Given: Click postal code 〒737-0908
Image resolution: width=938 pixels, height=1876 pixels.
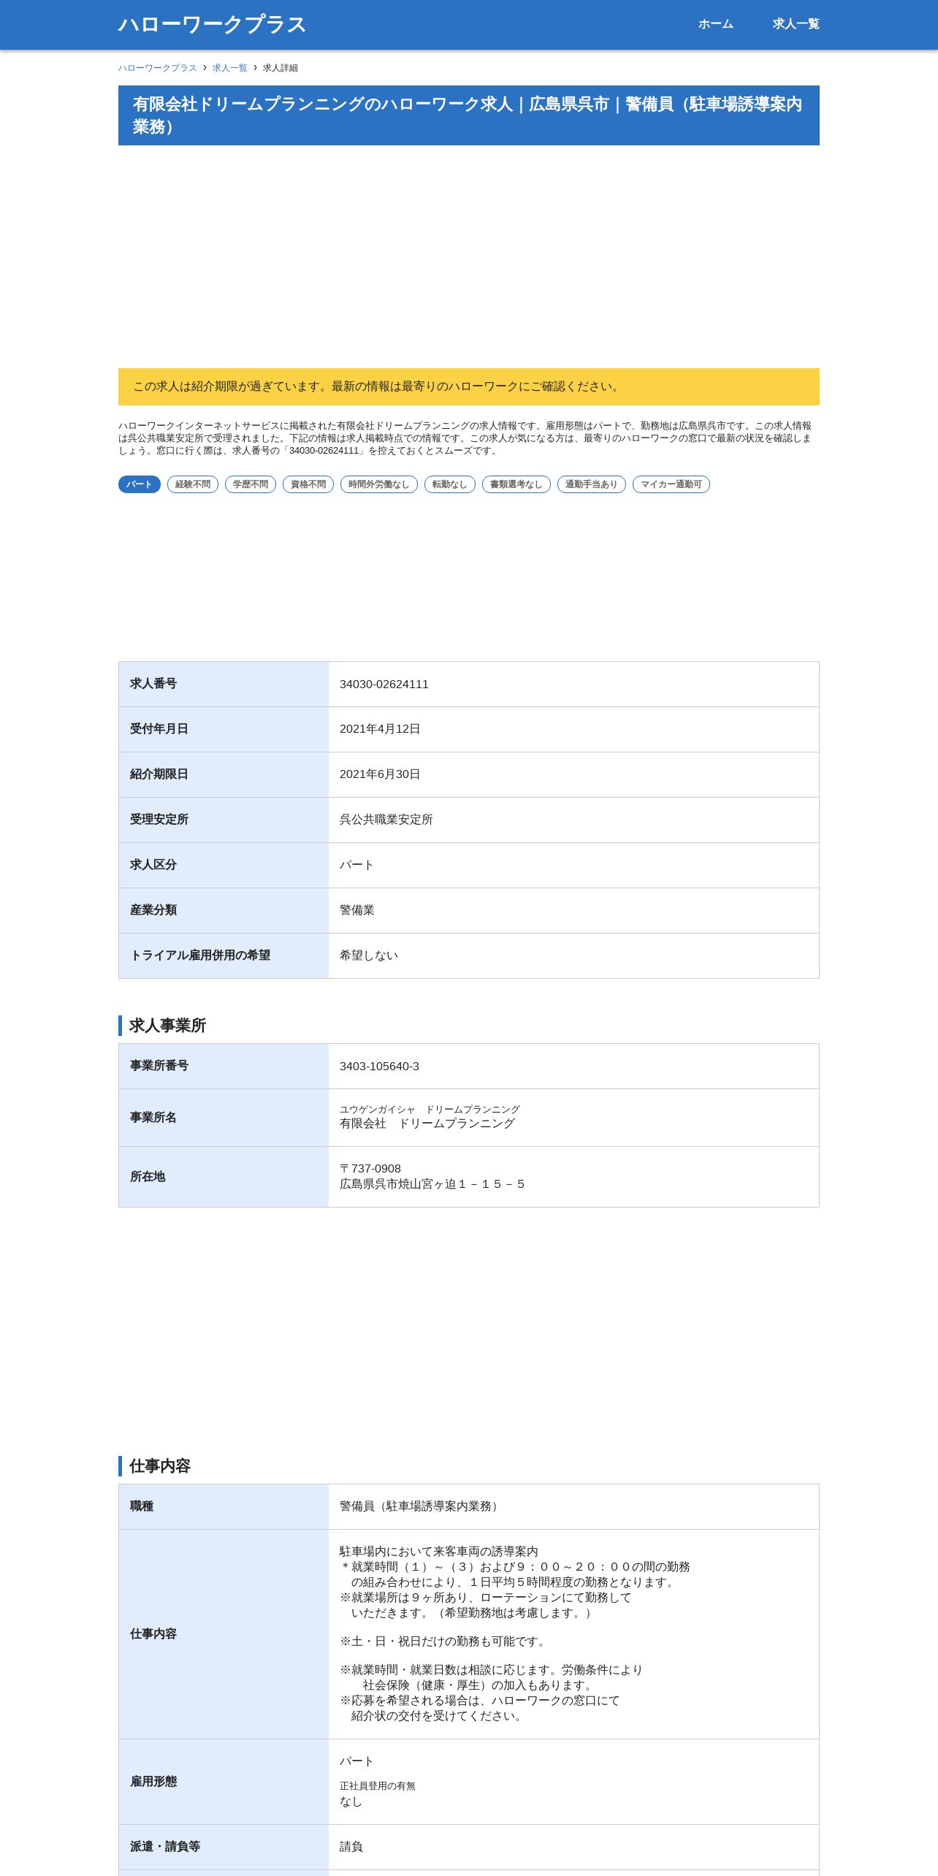Looking at the screenshot, I should point(370,1169).
